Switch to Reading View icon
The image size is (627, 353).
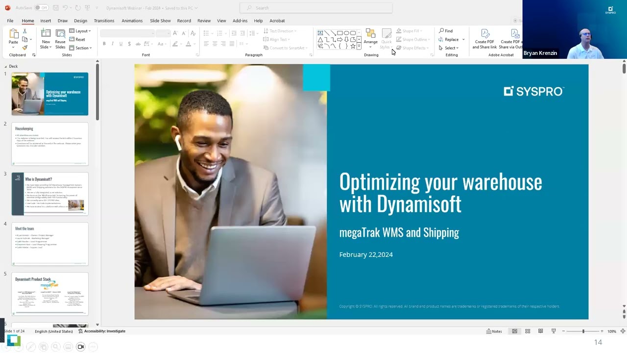pos(540,331)
